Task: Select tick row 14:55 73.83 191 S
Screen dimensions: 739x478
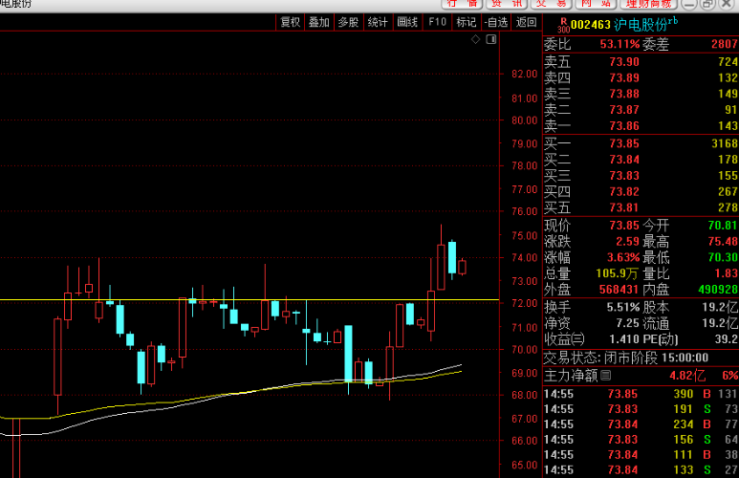Action: (641, 409)
